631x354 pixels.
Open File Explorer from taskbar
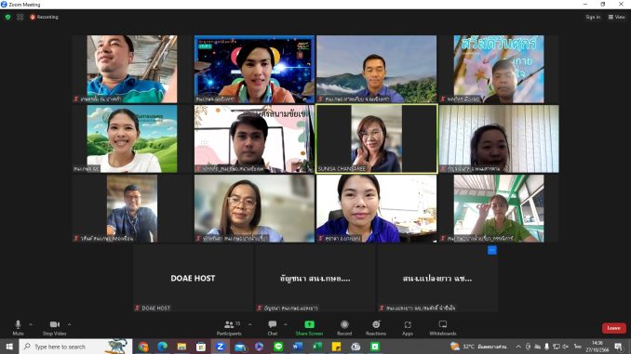pos(181,347)
